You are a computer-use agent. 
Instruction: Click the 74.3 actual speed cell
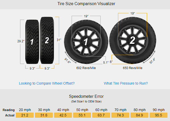120,115
